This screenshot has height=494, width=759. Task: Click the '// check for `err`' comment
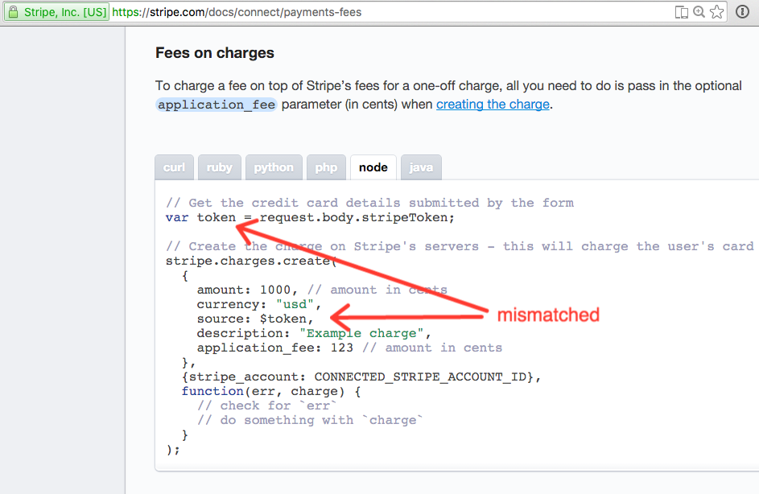coord(266,406)
